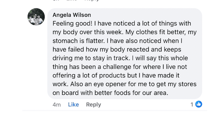Screen dimensions: 211x114
Task: Click the cut-off Like link at top edge
Action: click(x=72, y=0)
